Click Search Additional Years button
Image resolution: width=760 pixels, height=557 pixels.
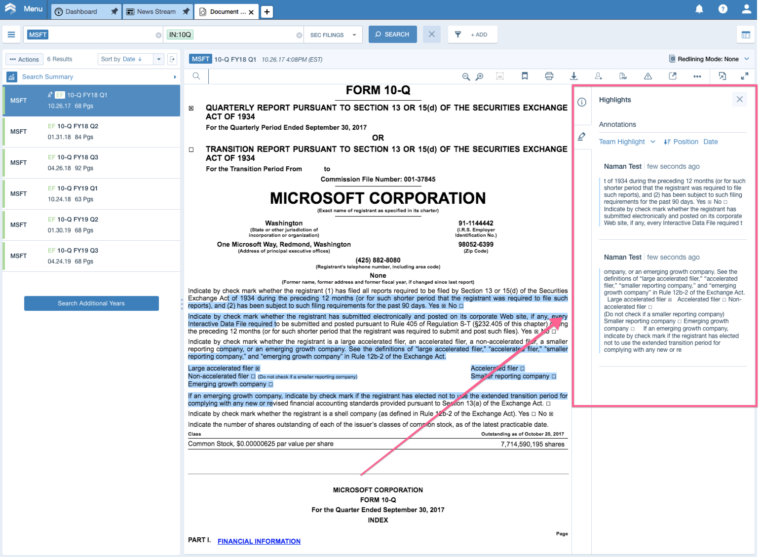pyautogui.click(x=91, y=303)
